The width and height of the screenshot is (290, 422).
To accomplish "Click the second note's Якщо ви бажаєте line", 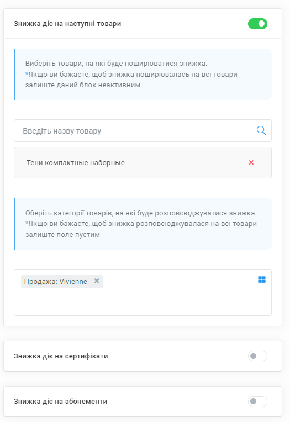I will click(143, 224).
